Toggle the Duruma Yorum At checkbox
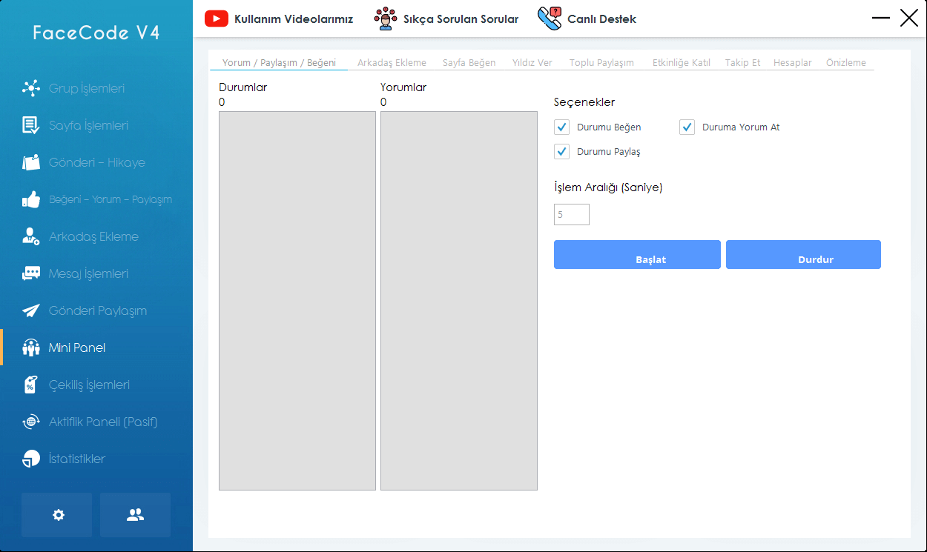This screenshot has height=552, width=927. (687, 127)
